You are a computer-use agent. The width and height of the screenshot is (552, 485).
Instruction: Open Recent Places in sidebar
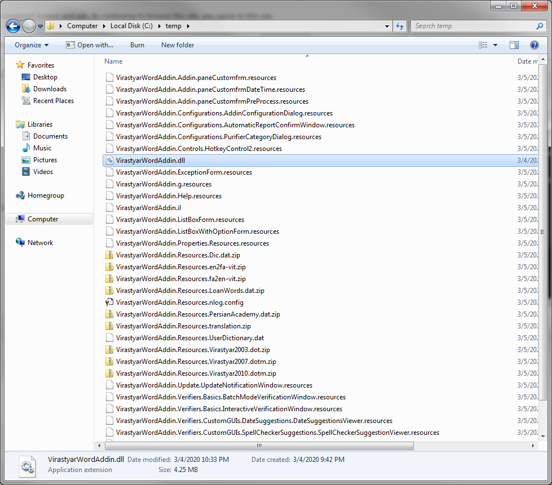tap(54, 101)
